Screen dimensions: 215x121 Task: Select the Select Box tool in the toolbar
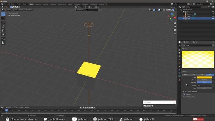tap(3, 14)
